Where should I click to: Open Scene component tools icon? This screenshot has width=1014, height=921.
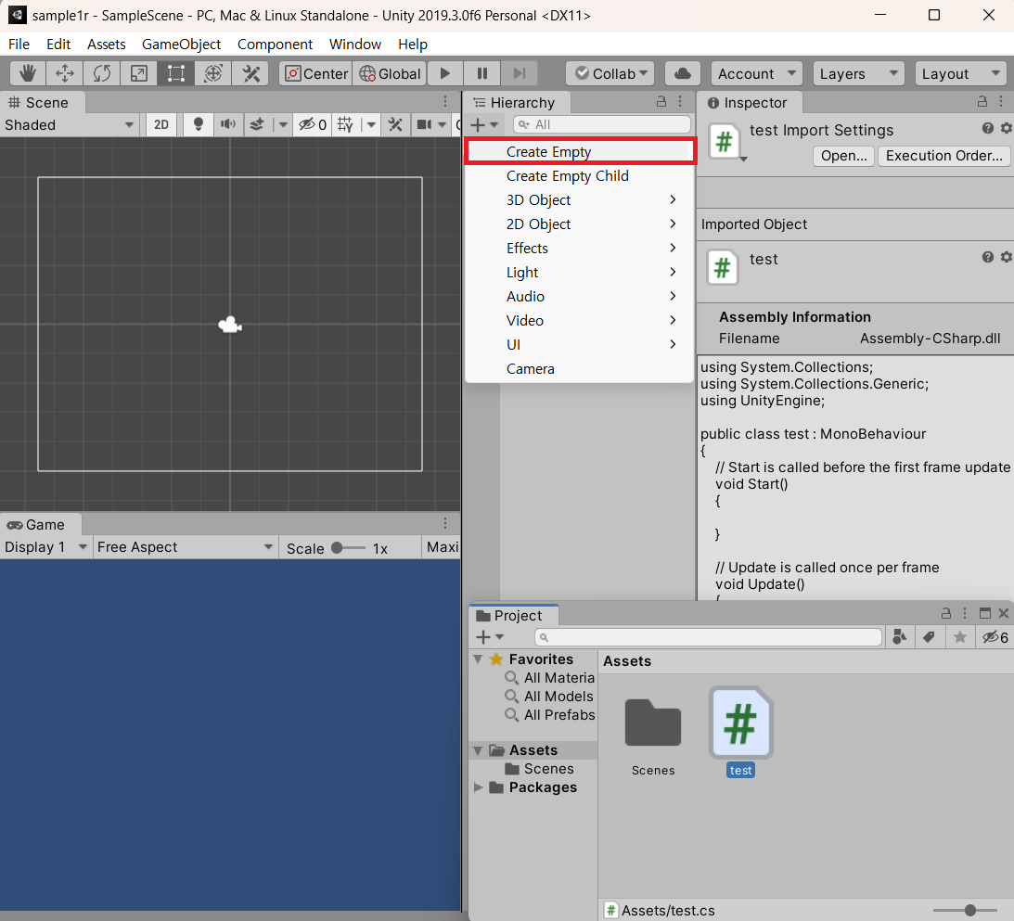click(x=395, y=124)
